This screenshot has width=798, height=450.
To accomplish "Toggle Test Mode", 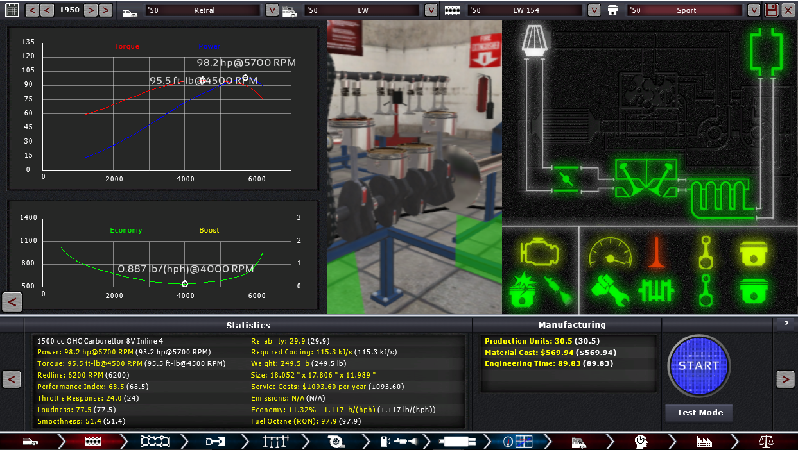I will pos(699,412).
